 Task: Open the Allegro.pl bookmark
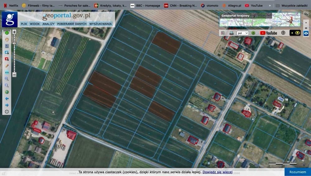pyautogui.click(x=232, y=6)
